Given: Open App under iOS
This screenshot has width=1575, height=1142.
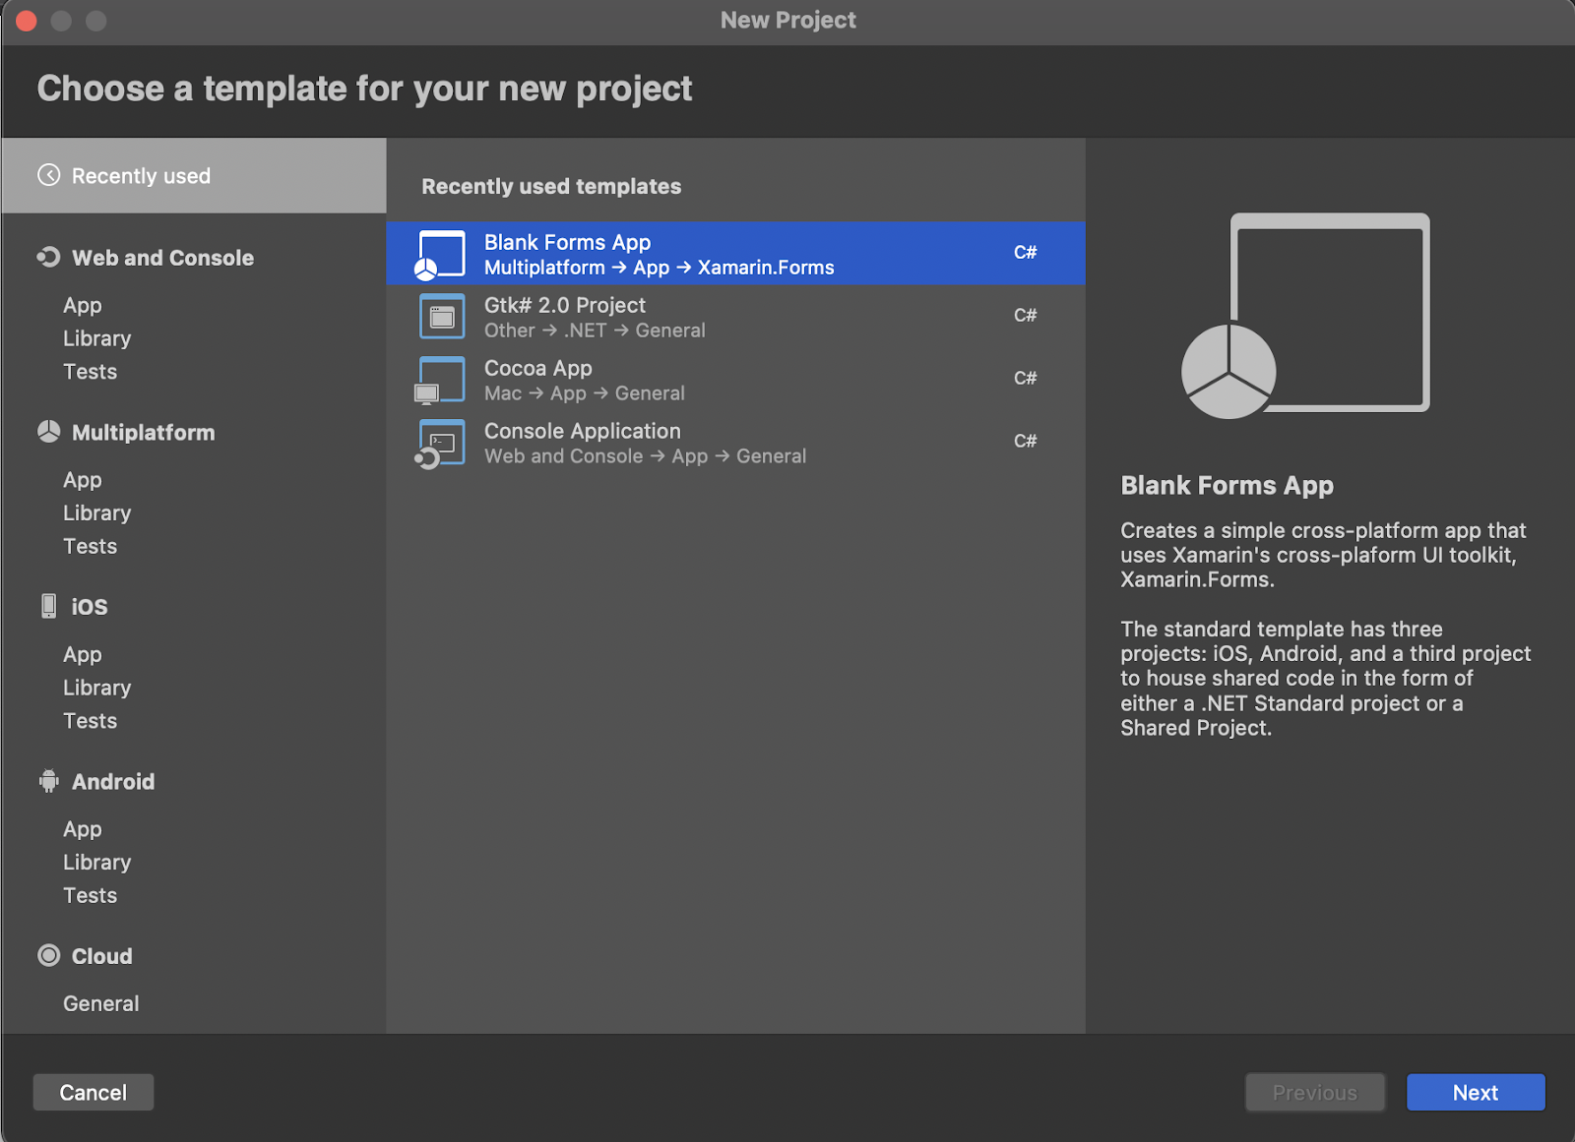Looking at the screenshot, I should [x=83, y=654].
